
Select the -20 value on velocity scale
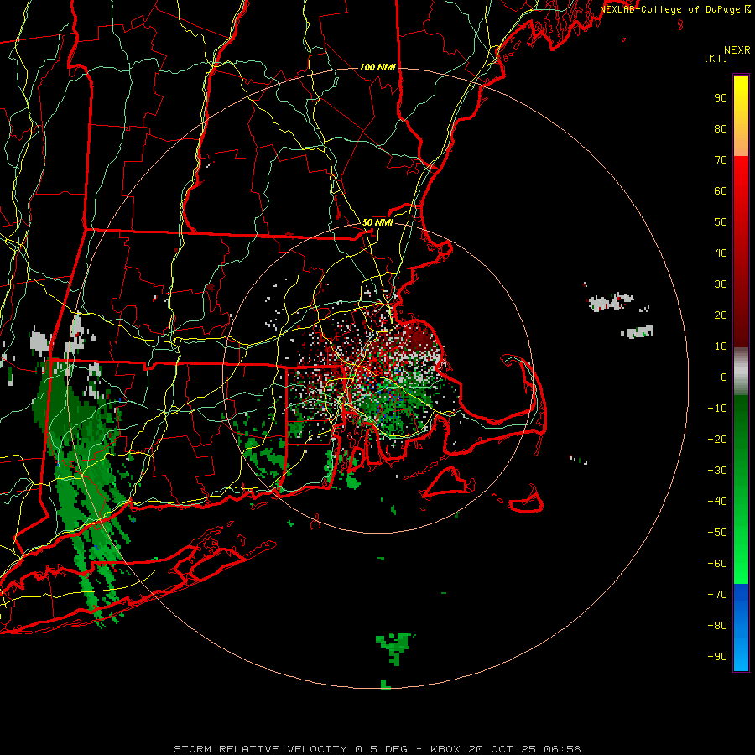pos(717,439)
